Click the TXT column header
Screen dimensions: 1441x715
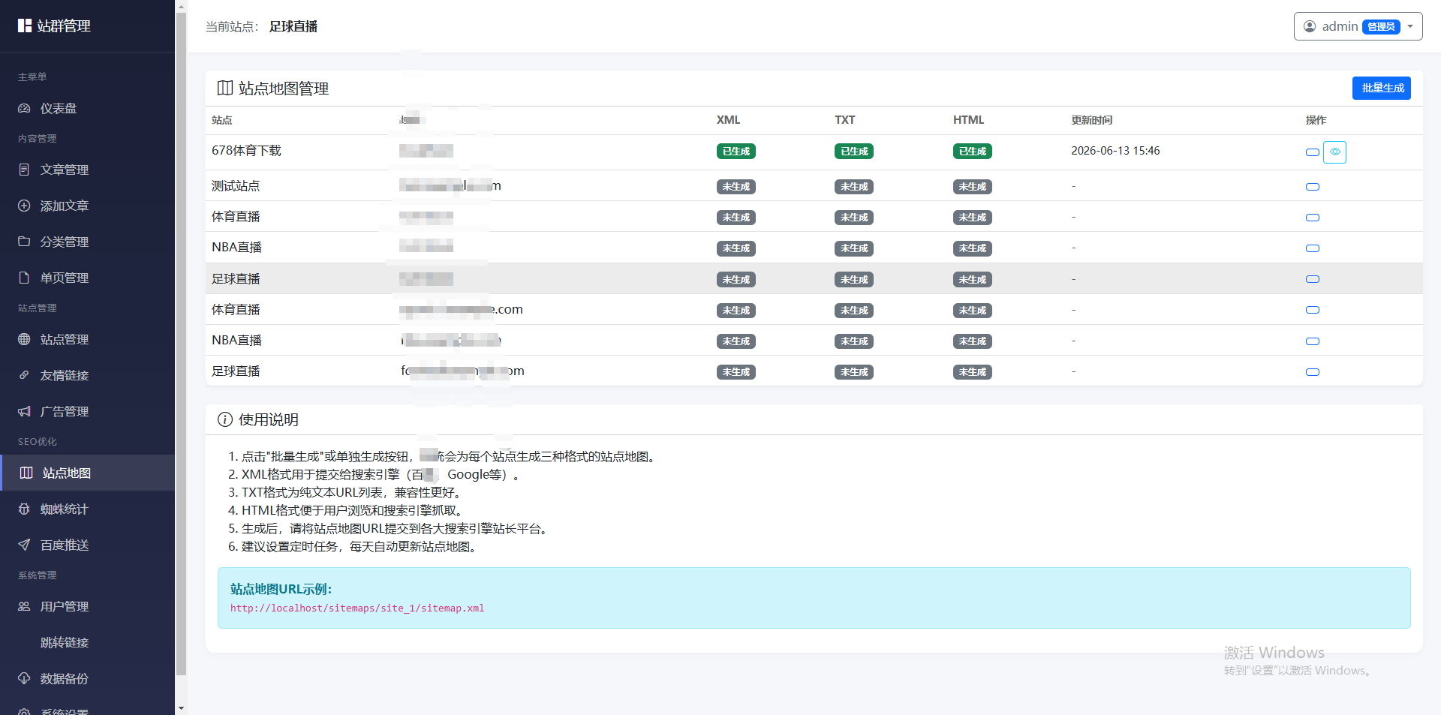tap(845, 120)
